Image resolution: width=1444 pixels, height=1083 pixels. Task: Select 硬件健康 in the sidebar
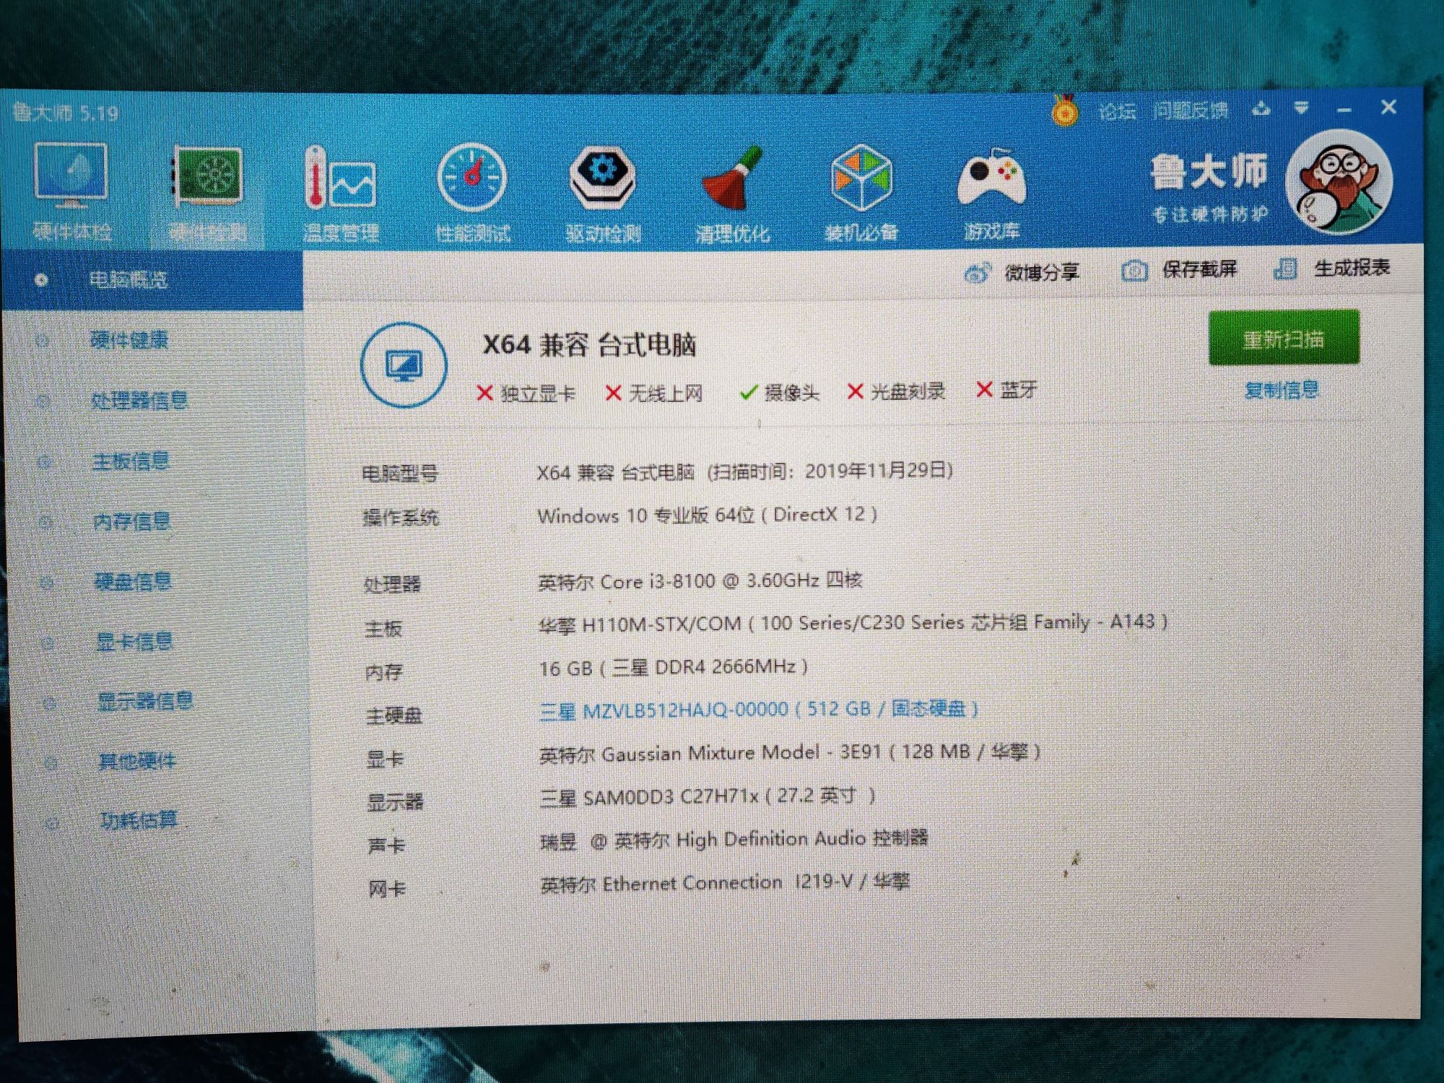(129, 339)
